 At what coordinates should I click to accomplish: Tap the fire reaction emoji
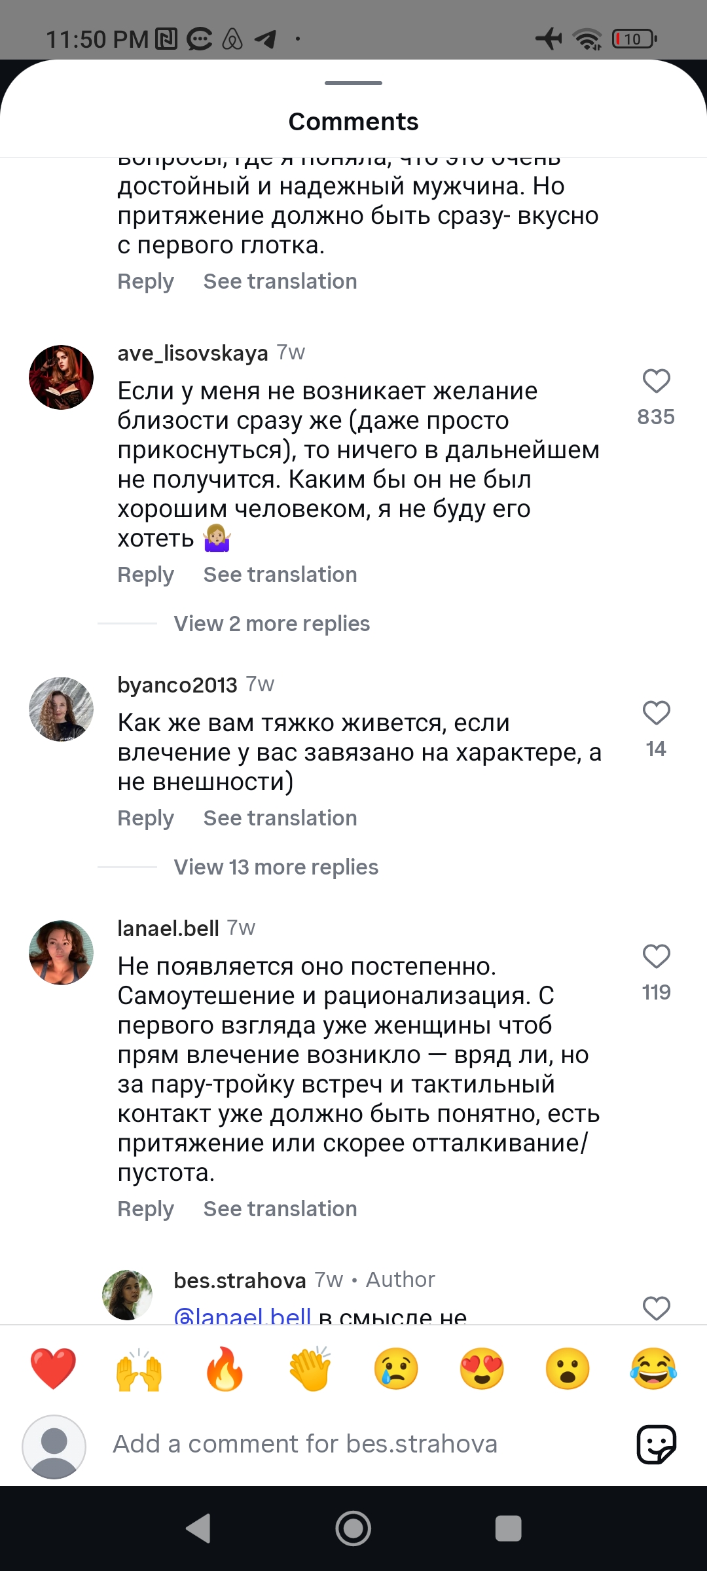[x=225, y=1369]
